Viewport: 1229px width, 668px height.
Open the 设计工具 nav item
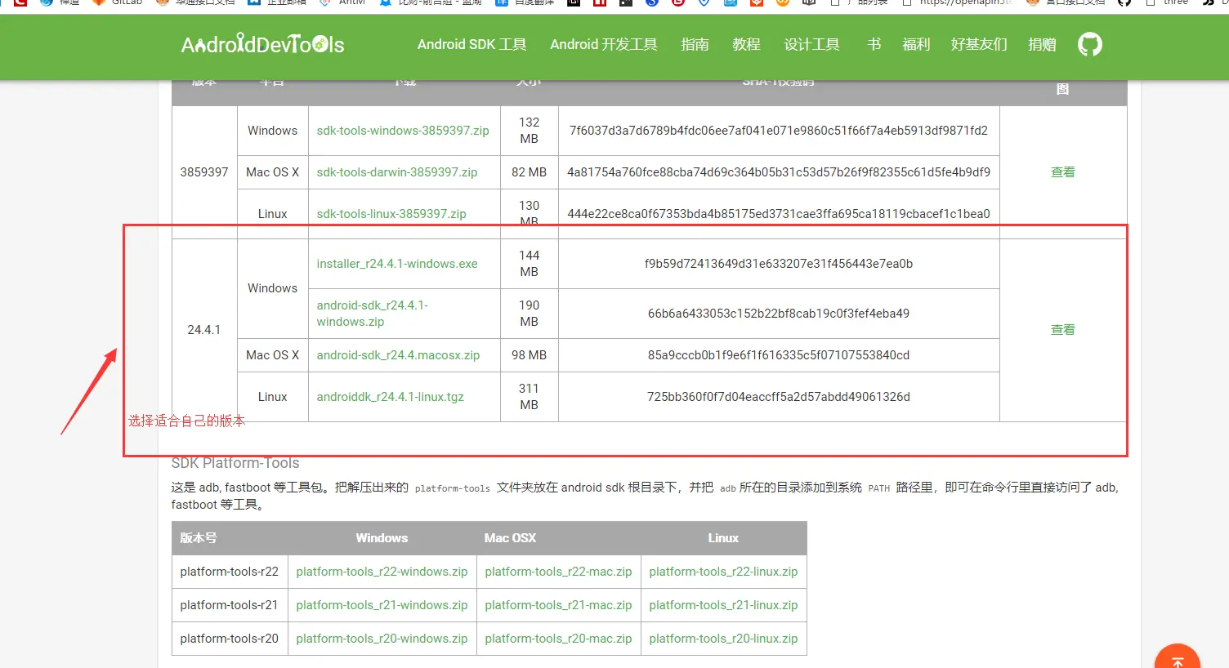tap(812, 44)
